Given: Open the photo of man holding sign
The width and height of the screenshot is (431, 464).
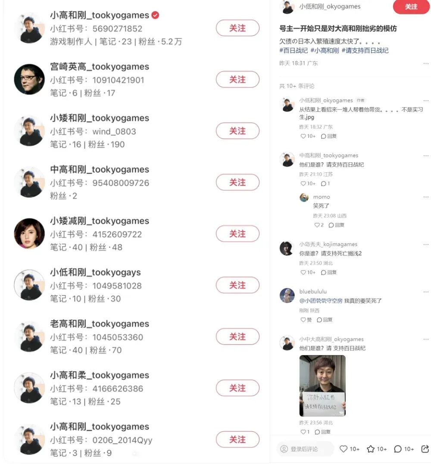Looking at the screenshot, I should [x=322, y=386].
